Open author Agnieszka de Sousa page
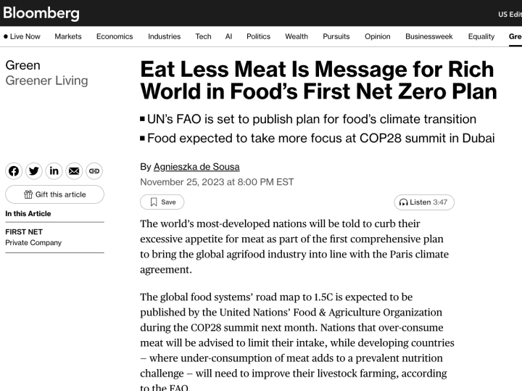This screenshot has height=391, width=522. (196, 167)
